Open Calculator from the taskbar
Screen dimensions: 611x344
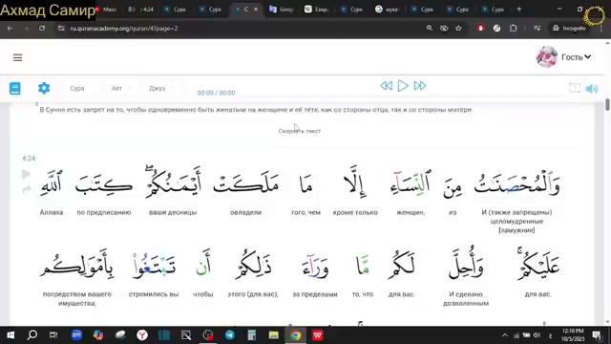coord(252,335)
